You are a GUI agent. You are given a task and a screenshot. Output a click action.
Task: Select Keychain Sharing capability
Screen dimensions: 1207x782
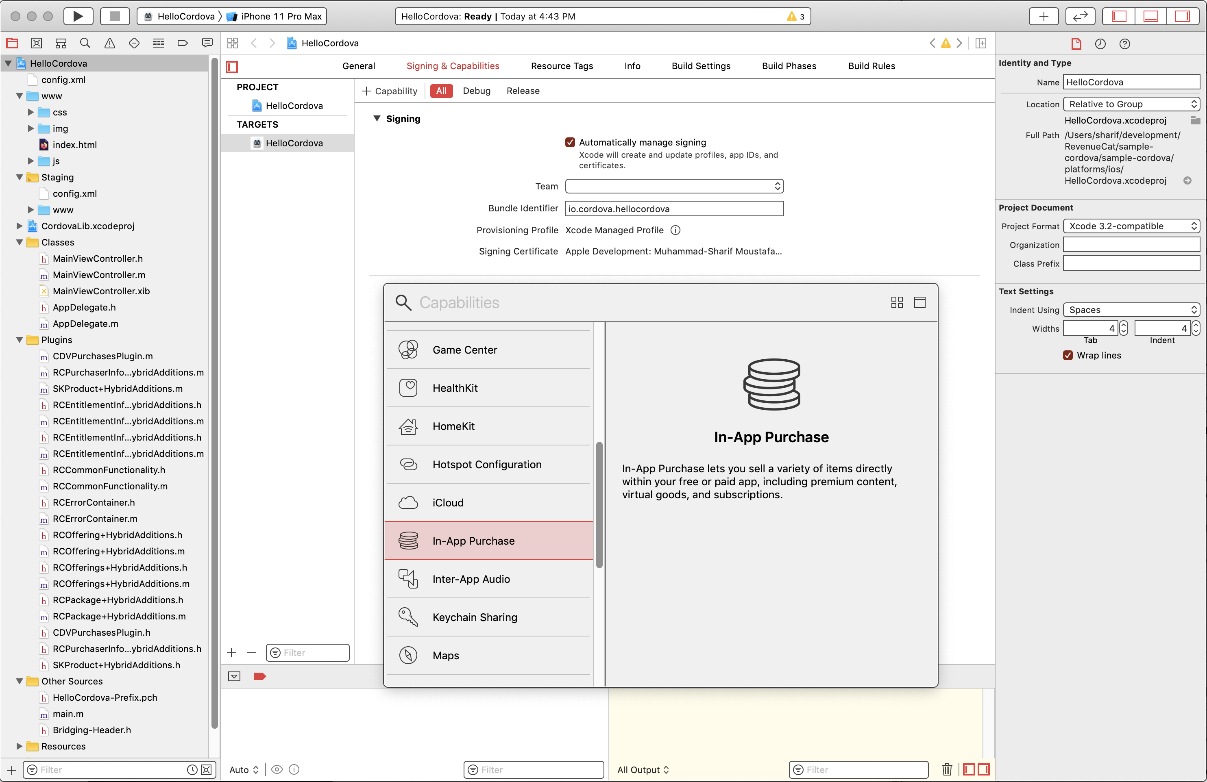pyautogui.click(x=474, y=617)
